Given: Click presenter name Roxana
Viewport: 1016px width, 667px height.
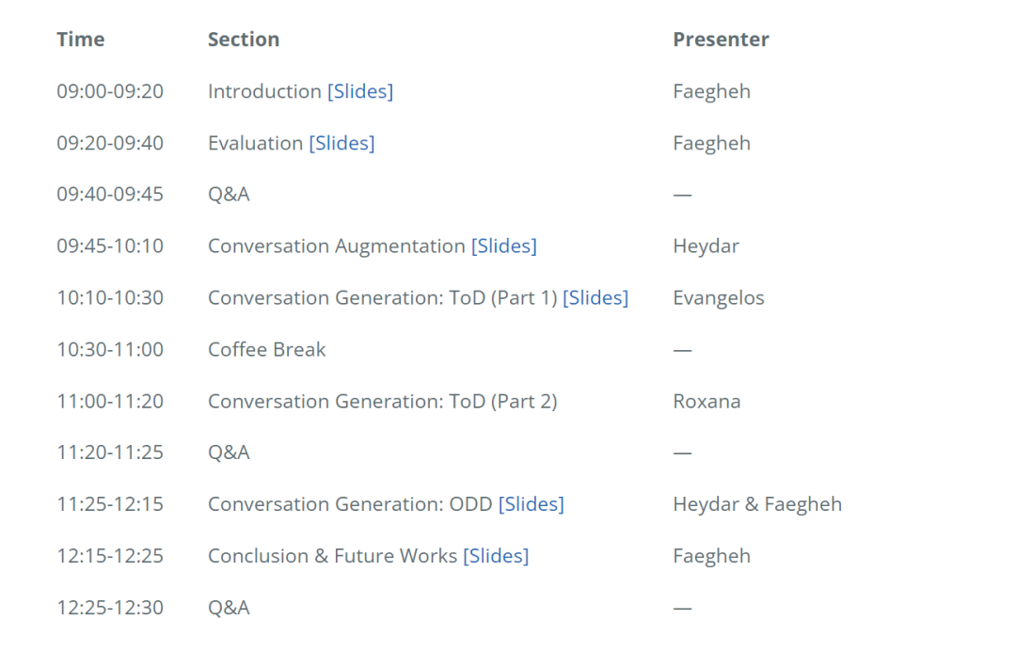Looking at the screenshot, I should pos(706,402).
